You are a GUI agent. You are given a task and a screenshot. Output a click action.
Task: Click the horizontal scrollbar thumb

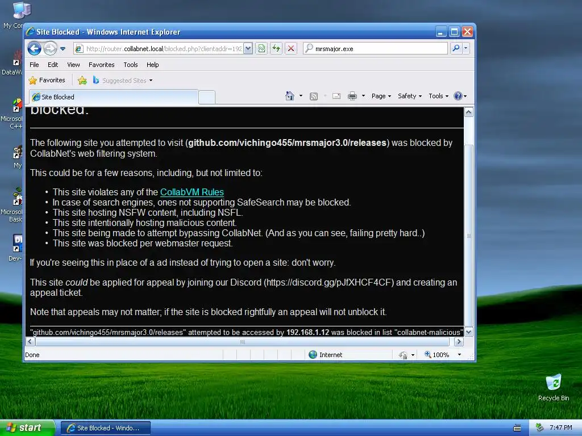click(242, 342)
